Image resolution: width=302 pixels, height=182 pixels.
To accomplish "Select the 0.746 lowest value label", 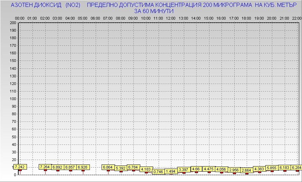I will [158, 172].
